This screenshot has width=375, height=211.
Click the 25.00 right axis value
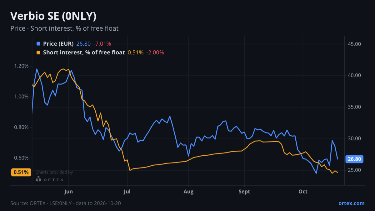pos(354,170)
